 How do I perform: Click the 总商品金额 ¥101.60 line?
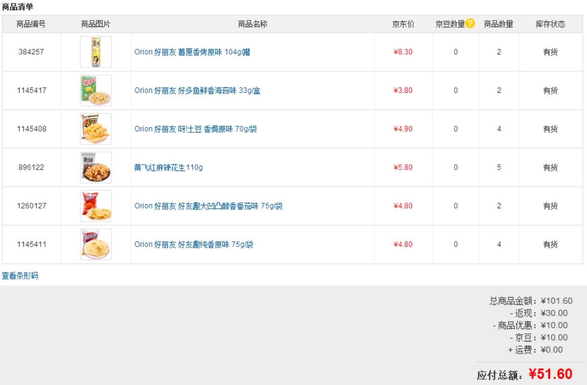(531, 301)
